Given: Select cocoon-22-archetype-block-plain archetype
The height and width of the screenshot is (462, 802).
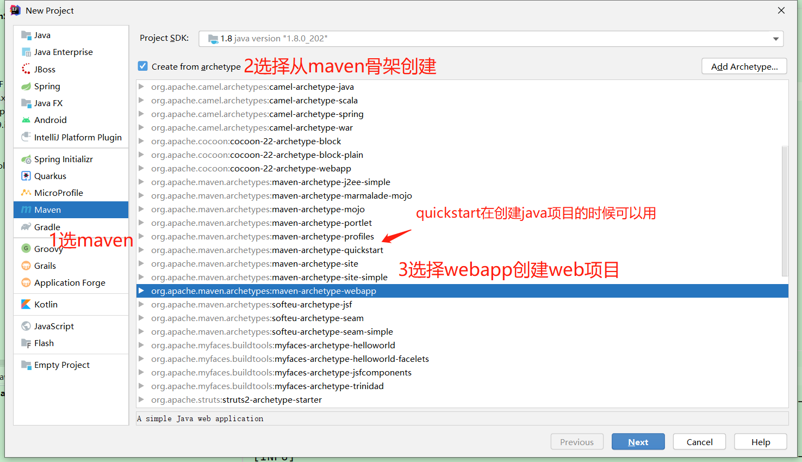Looking at the screenshot, I should pyautogui.click(x=462, y=155).
